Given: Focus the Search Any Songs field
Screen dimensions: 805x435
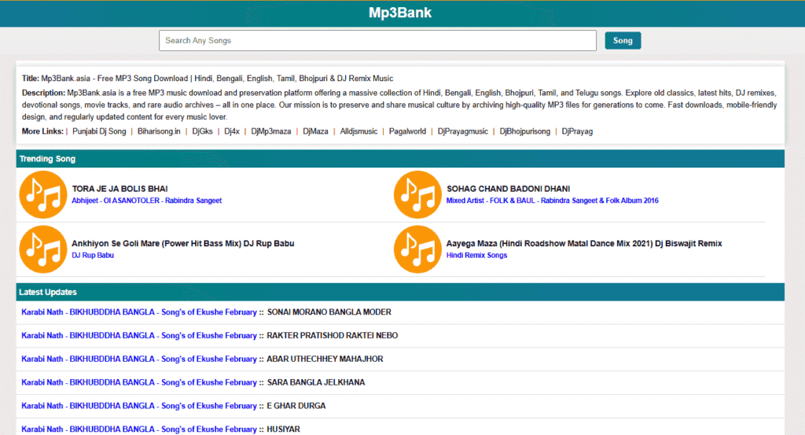Looking at the screenshot, I should tap(377, 41).
